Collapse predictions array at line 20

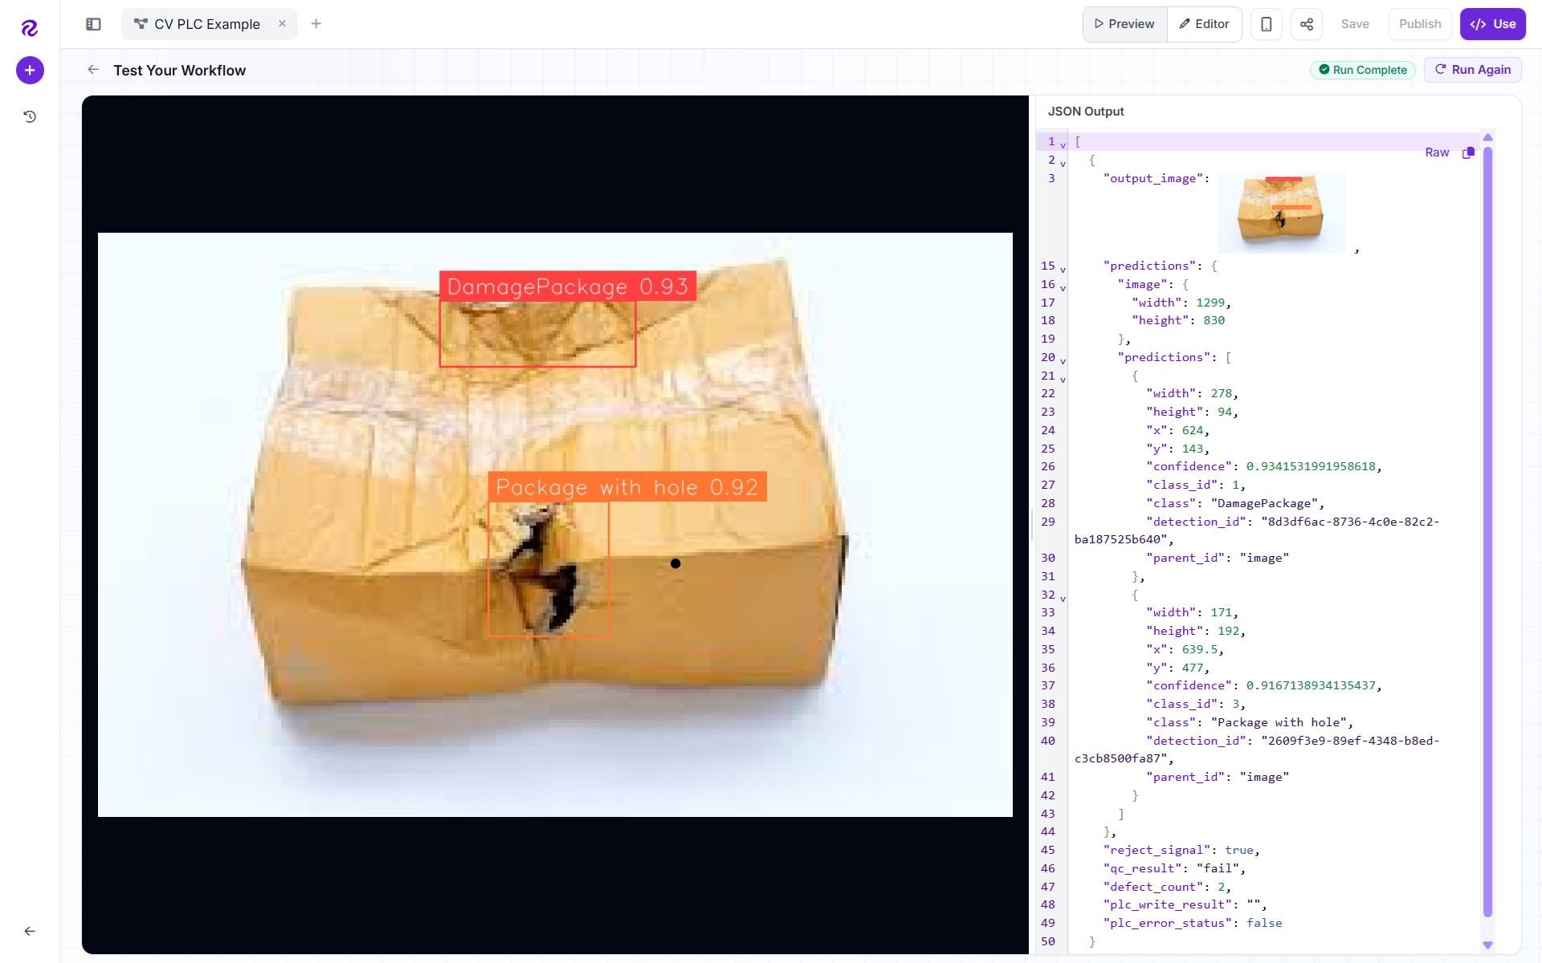1063,361
